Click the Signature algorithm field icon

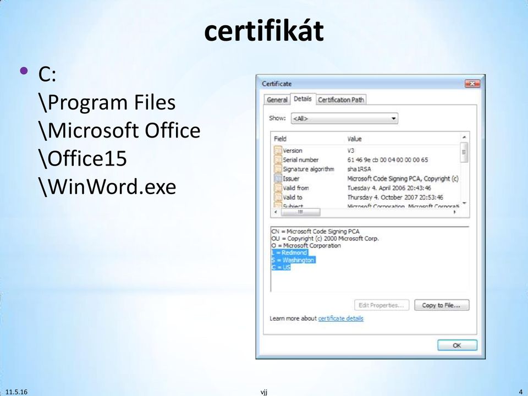278,169
